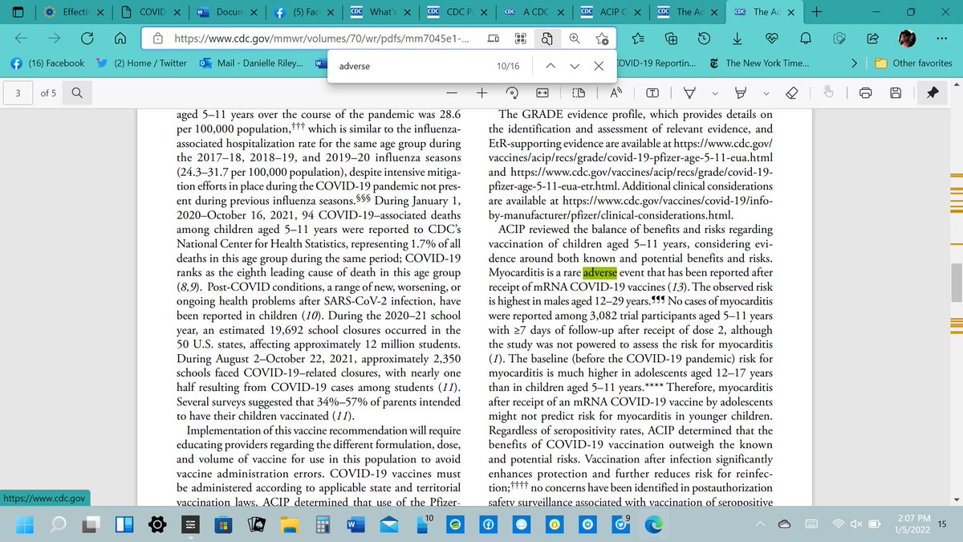Save the PDF document
The height and width of the screenshot is (542, 963).
pyautogui.click(x=896, y=93)
